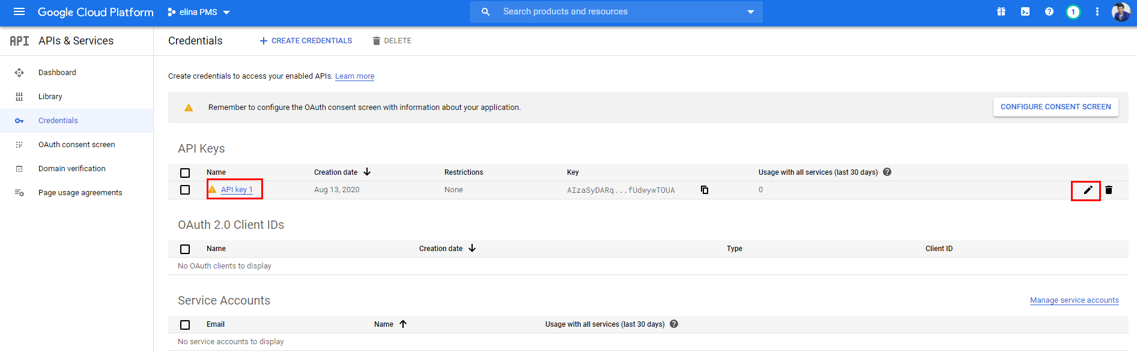Sort Service Accounts by Name arrow
Viewport: 1137px width, 352px height.
(x=403, y=324)
